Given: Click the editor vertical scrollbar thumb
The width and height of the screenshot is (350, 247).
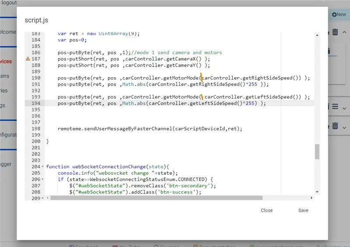Looking at the screenshot, I should click(x=317, y=152).
